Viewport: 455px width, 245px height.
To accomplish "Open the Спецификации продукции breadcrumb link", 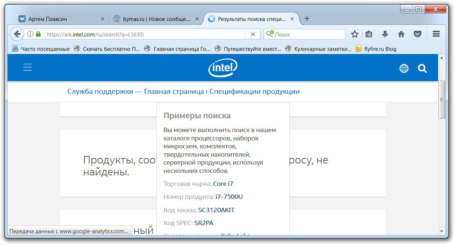I will 254,92.
